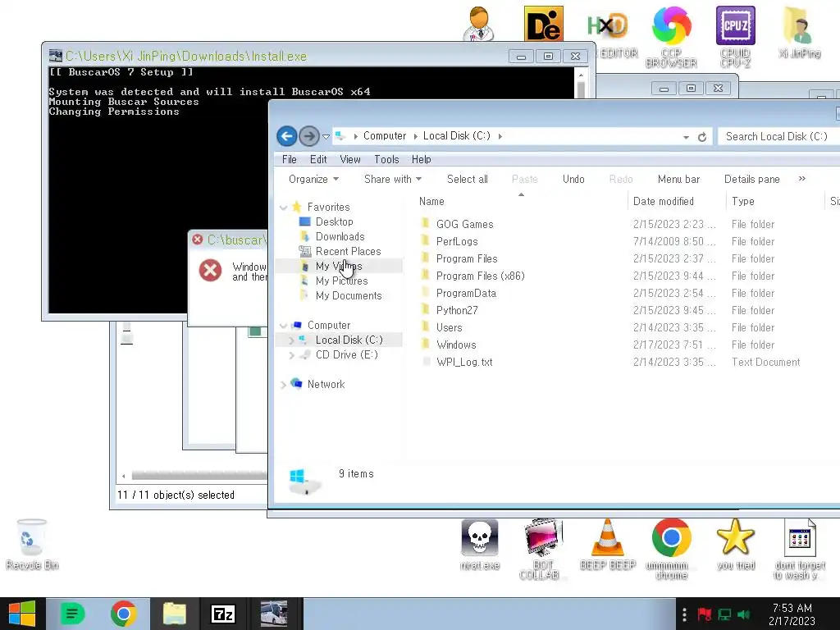Viewport: 840px width, 630px height.
Task: Click Local Disk (C:) in address breadcrumb
Action: click(456, 136)
